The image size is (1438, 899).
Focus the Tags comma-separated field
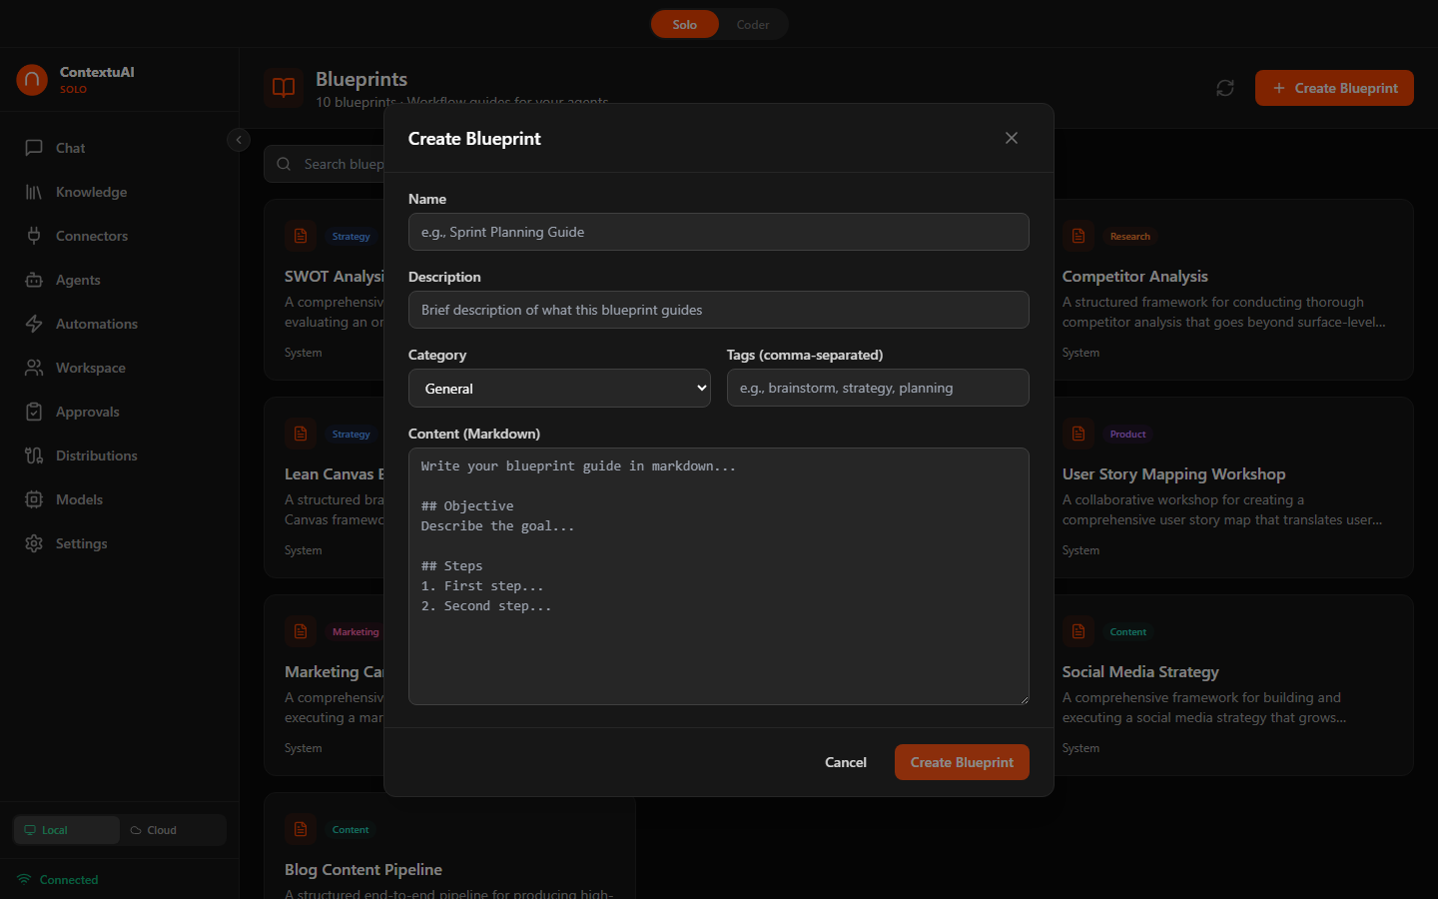(878, 388)
